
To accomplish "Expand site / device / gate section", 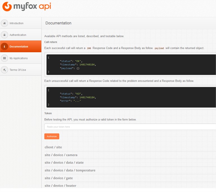I will tap(58, 178).
